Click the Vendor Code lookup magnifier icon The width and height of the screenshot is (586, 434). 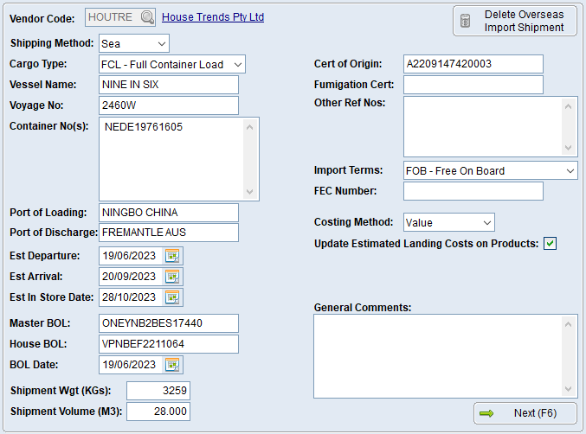coord(147,17)
